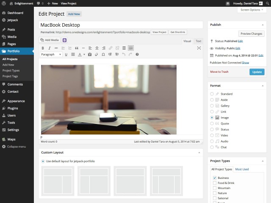
Task: Click Move to Trash link
Action: click(x=219, y=72)
